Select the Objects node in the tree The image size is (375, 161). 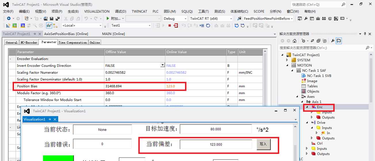tap(313, 91)
